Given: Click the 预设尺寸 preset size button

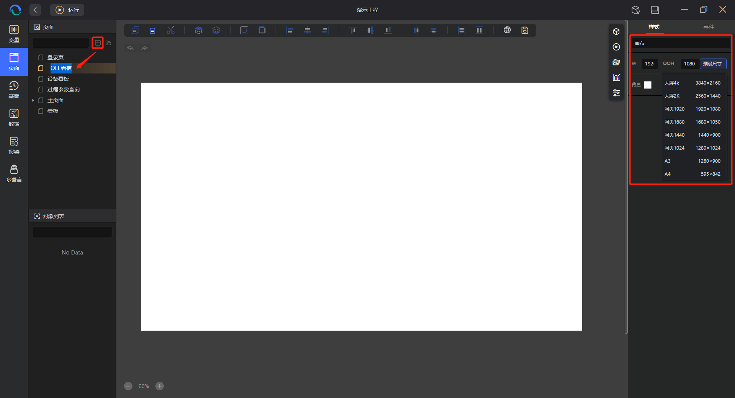Looking at the screenshot, I should coord(713,64).
